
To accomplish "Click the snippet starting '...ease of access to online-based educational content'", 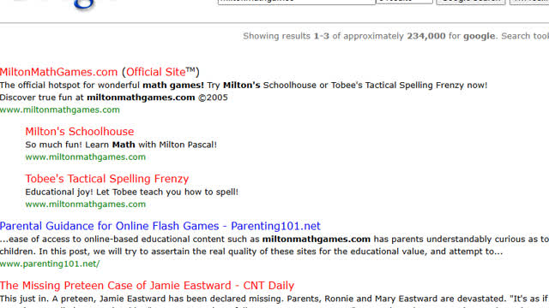I will tap(274, 240).
